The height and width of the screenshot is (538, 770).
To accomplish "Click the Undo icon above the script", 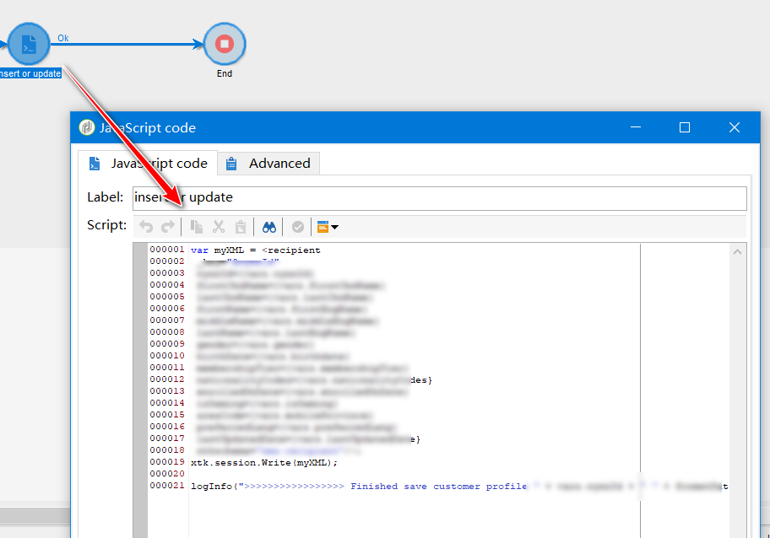I will 146,226.
